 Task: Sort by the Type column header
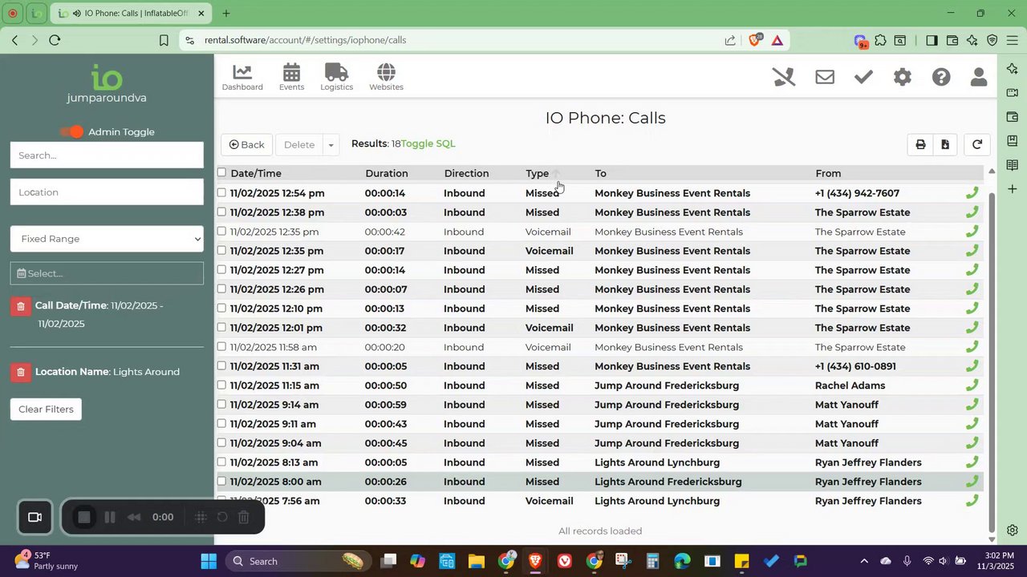pyautogui.click(x=538, y=173)
